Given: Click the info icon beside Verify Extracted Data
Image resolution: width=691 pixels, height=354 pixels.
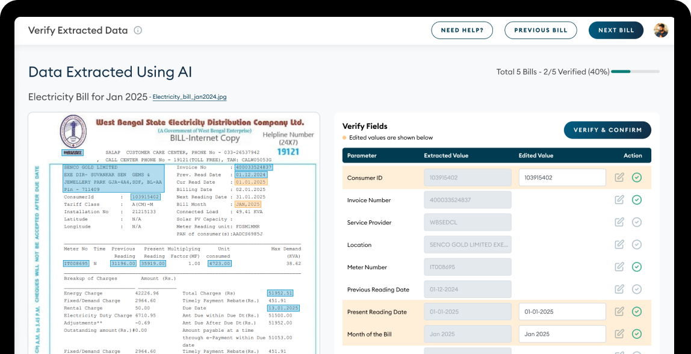Looking at the screenshot, I should coord(138,29).
